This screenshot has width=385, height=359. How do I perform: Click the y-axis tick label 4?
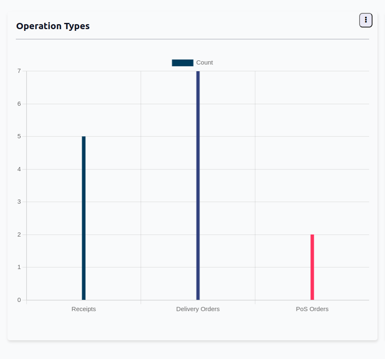tap(19, 169)
